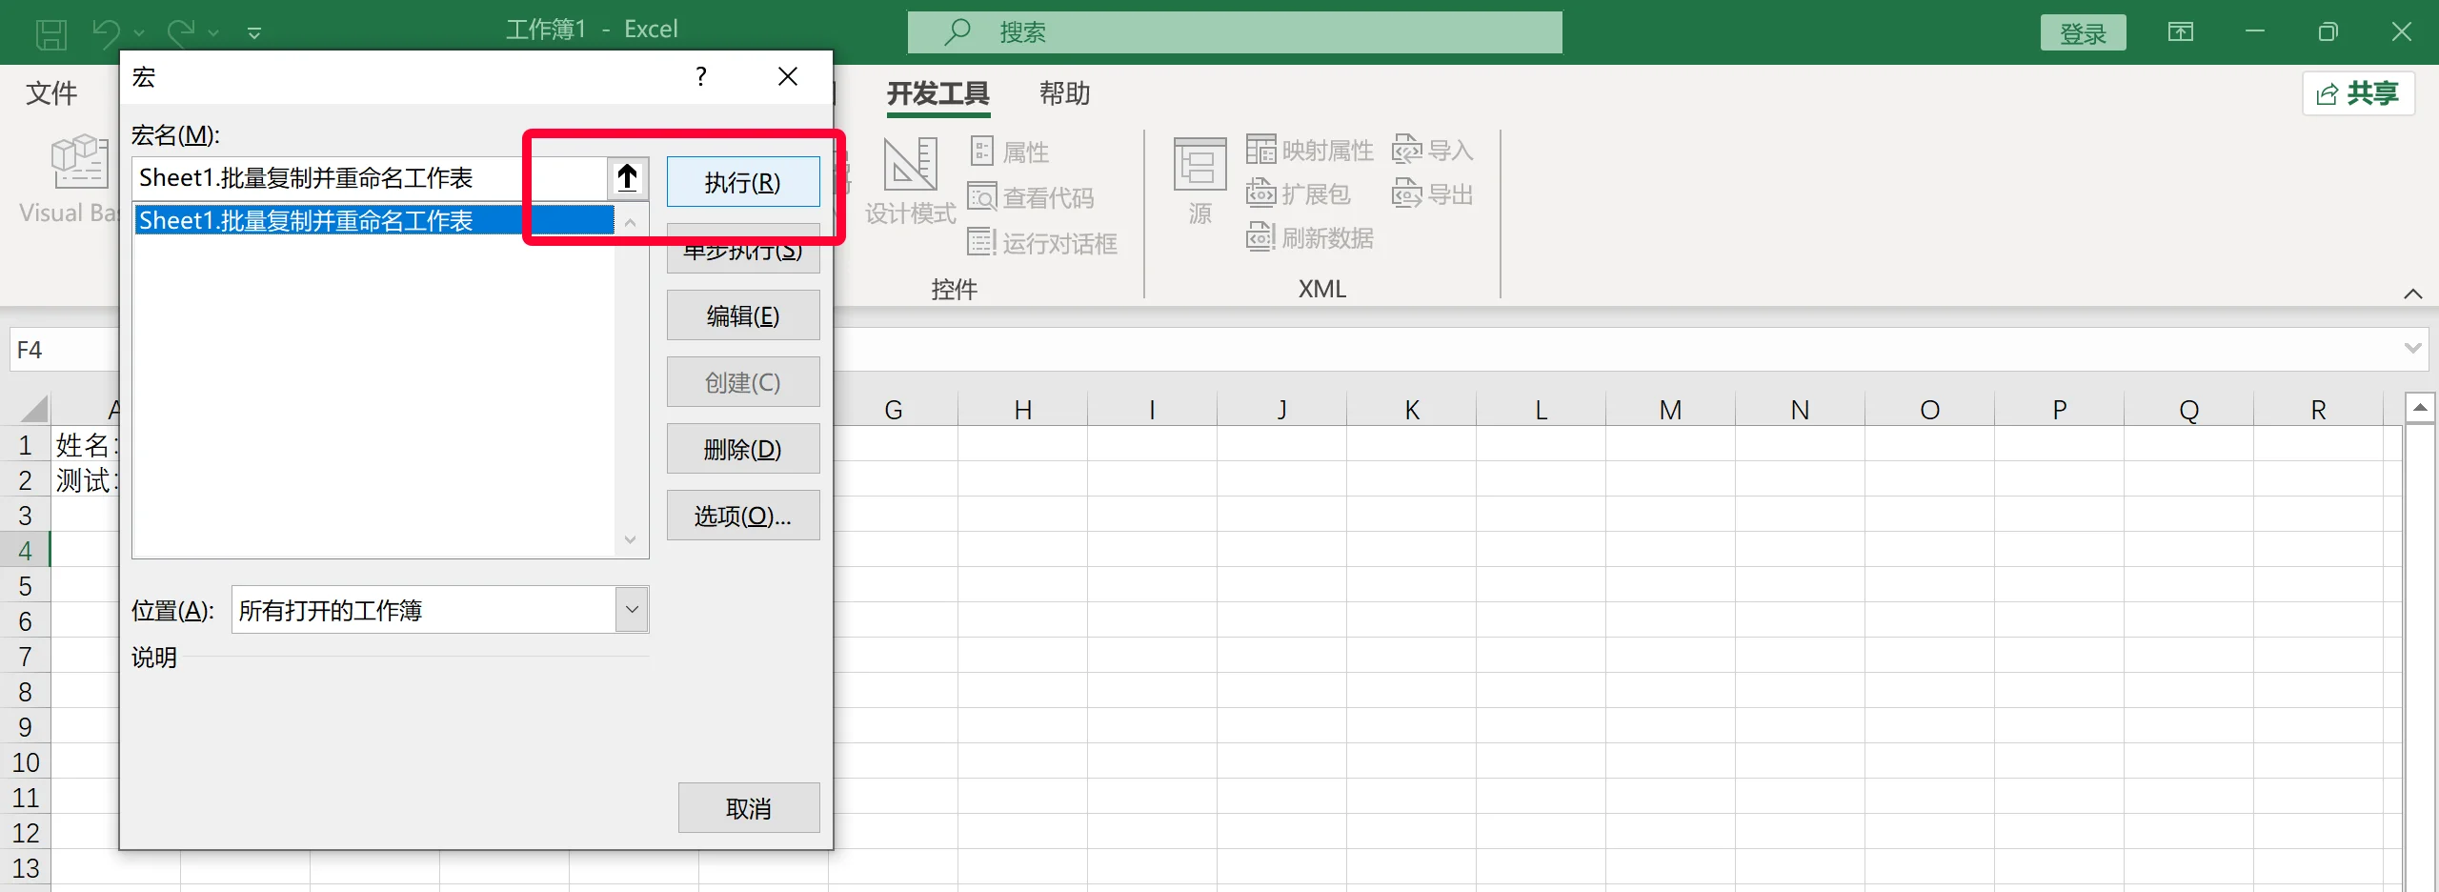Open the 位置(A) dropdown
Viewport: 2439px width, 892px height.
tap(631, 609)
